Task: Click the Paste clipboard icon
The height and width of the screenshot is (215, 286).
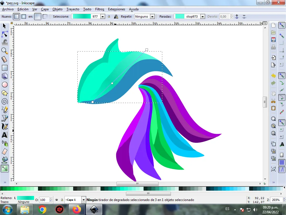Action: (x=273, y=108)
